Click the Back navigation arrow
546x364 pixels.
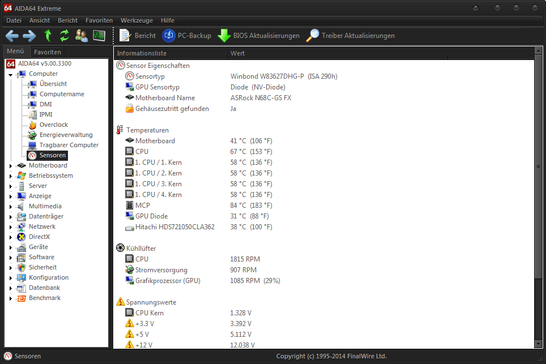point(12,36)
